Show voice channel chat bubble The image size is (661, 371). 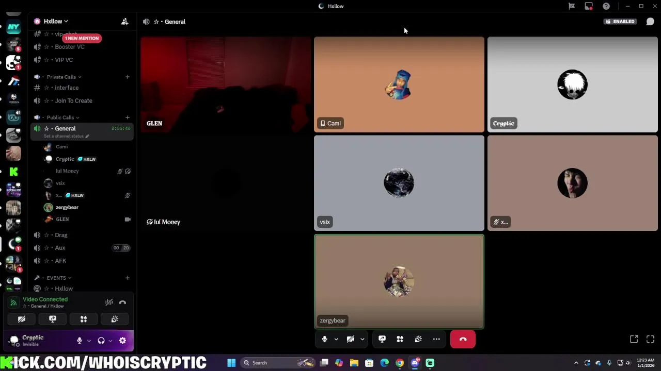pyautogui.click(x=650, y=22)
